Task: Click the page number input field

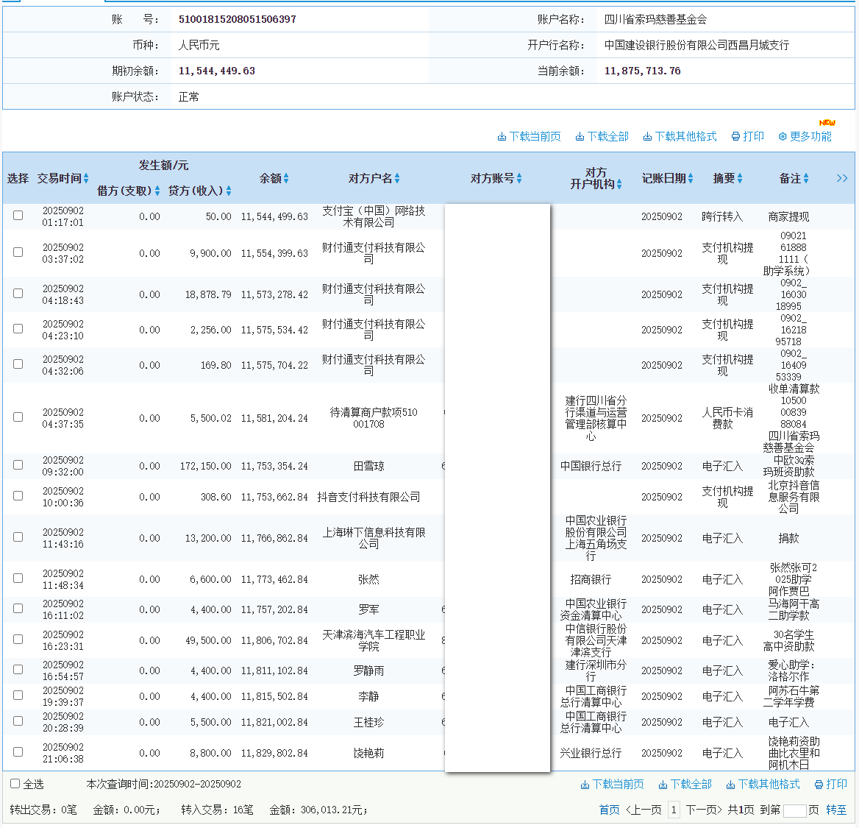Action: tap(794, 810)
